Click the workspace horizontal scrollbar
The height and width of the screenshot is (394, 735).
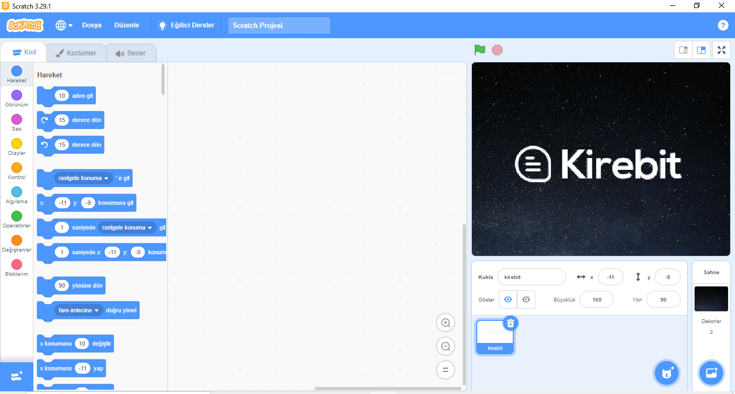(387, 388)
